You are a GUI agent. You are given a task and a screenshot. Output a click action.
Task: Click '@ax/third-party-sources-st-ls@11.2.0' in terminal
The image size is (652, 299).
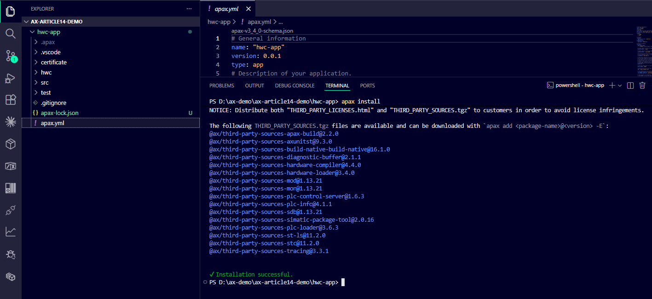pos(267,235)
